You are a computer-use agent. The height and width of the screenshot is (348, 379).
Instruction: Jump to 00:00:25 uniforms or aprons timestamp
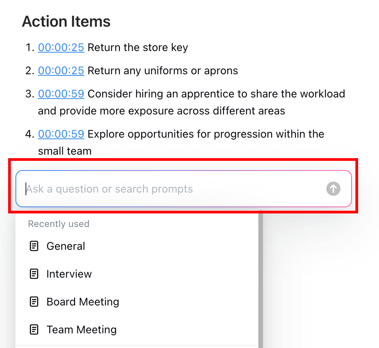(x=61, y=70)
